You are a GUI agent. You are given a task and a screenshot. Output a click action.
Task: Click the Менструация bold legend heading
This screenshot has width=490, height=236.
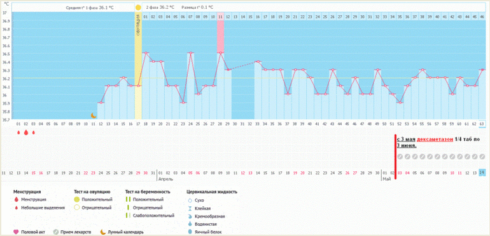[x=27, y=192]
